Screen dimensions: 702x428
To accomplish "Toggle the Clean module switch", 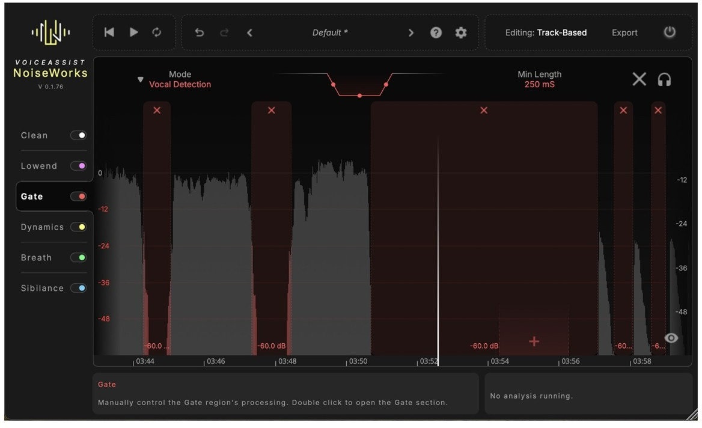I will (78, 135).
